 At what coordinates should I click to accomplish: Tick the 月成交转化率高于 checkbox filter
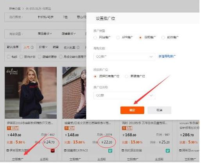[61, 57]
